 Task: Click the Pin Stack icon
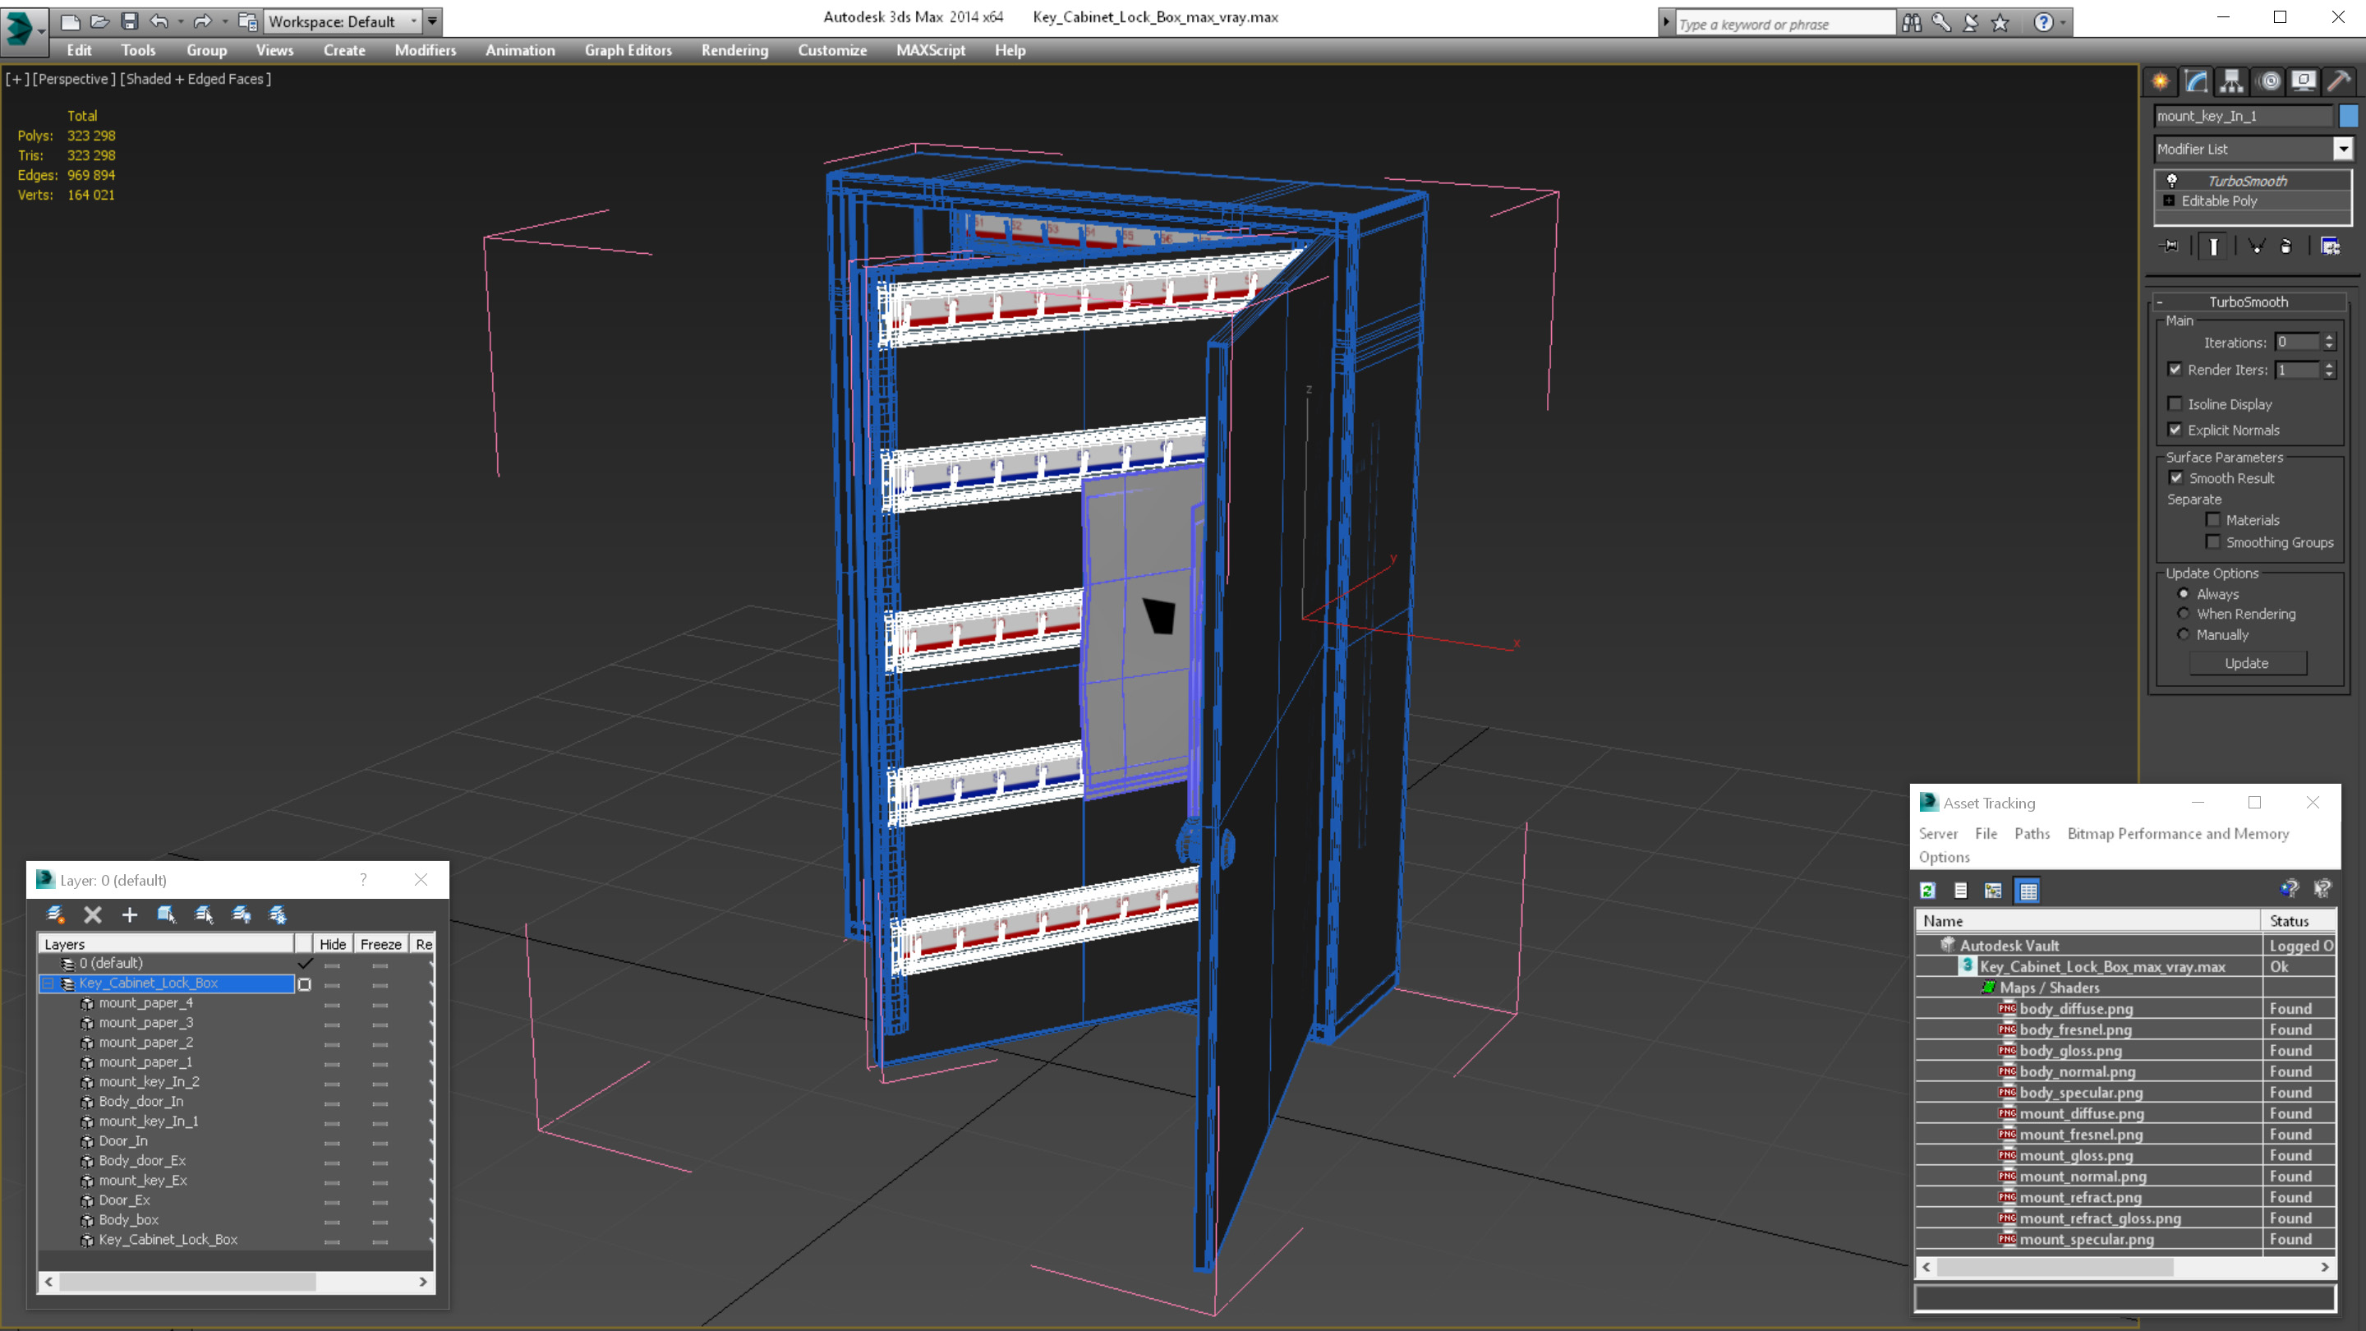[x=2170, y=246]
